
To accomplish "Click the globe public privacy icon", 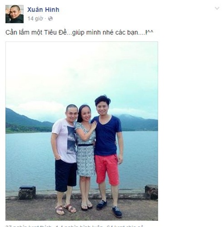I will [x=50, y=19].
